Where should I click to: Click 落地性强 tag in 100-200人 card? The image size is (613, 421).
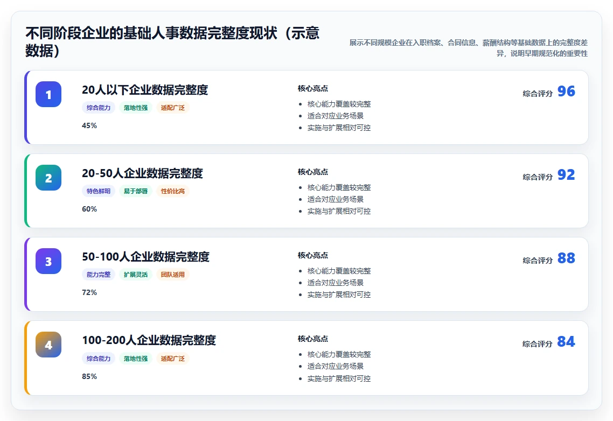[x=136, y=359]
